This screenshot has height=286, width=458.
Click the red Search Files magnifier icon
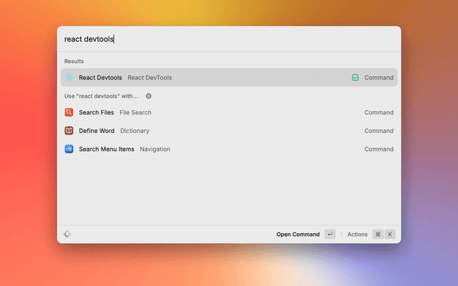(x=69, y=112)
